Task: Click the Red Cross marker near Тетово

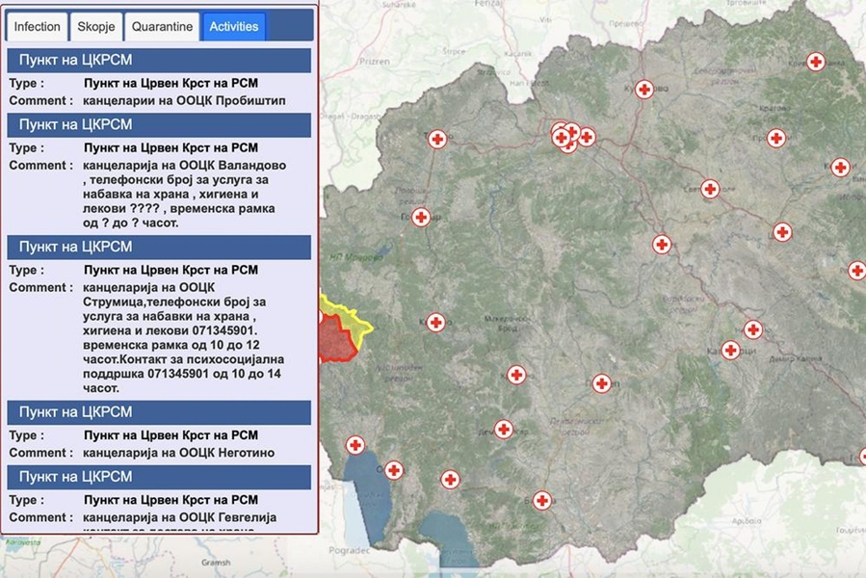Action: pyautogui.click(x=435, y=137)
